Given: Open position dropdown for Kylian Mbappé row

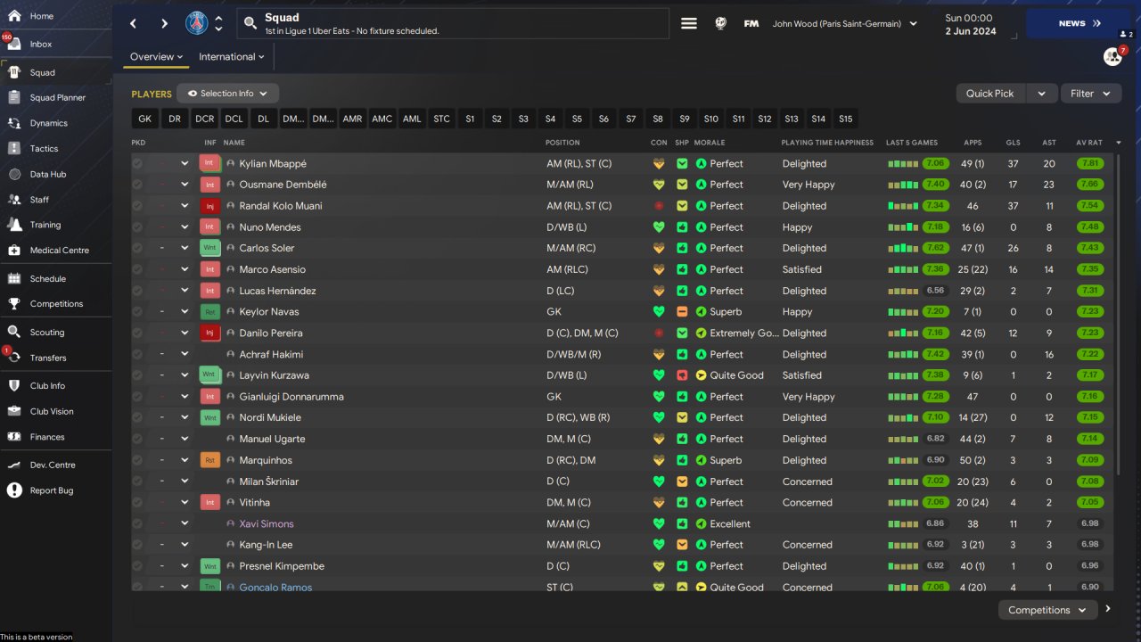Looking at the screenshot, I should [185, 163].
